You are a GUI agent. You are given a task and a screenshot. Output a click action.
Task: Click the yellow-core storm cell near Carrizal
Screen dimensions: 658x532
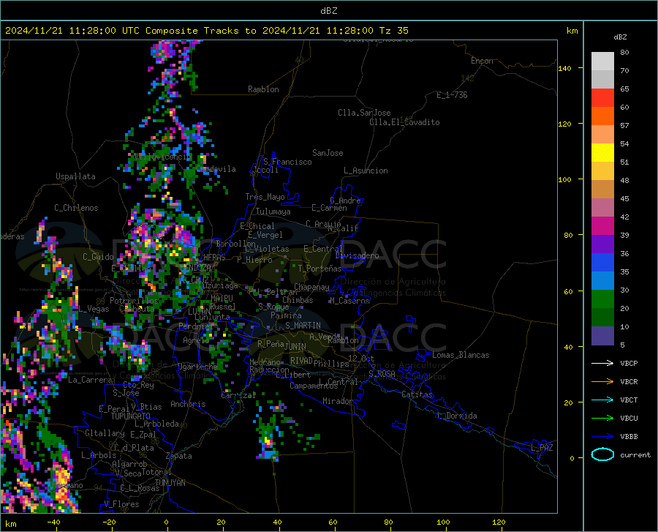(268, 441)
